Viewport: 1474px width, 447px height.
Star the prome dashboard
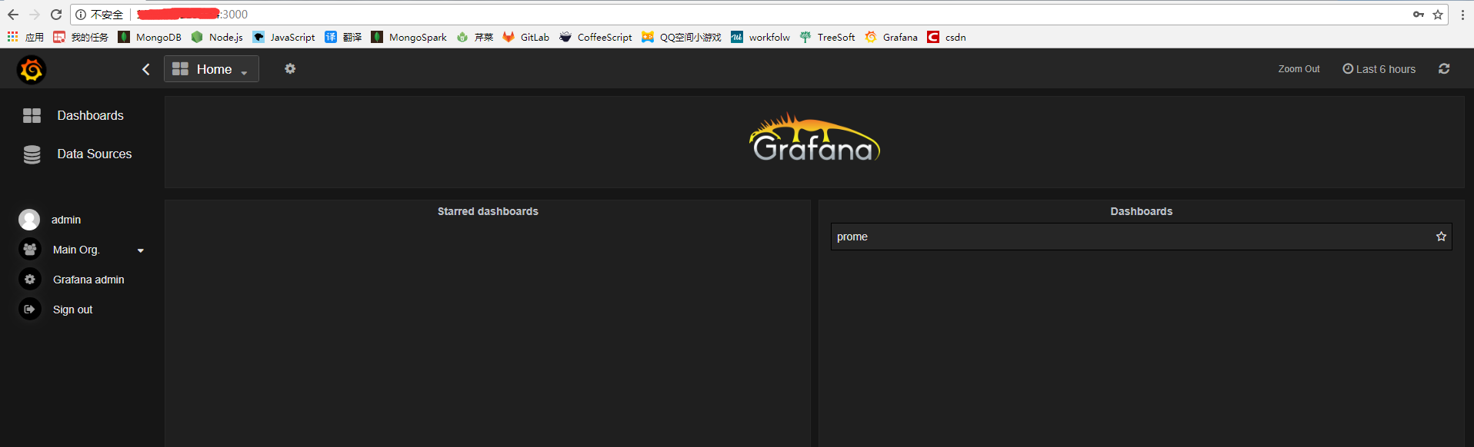[1441, 237]
